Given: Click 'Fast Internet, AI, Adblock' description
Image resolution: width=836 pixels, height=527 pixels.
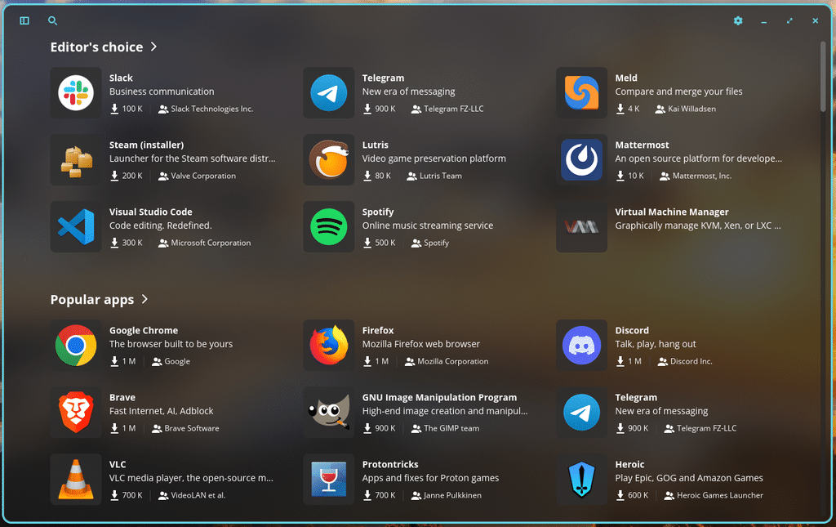Looking at the screenshot, I should click(x=161, y=411).
